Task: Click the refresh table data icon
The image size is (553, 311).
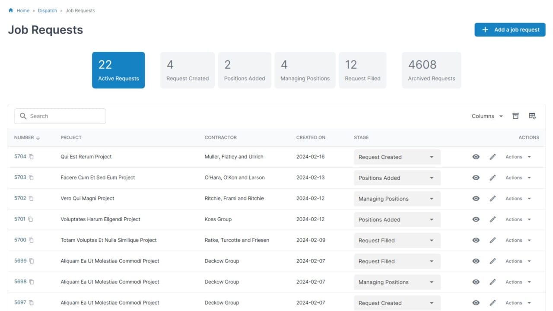Action: (532, 116)
